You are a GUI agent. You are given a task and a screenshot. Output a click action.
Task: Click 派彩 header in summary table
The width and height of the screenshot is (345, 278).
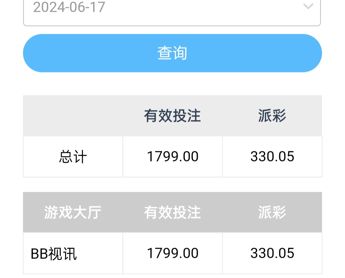[272, 116]
